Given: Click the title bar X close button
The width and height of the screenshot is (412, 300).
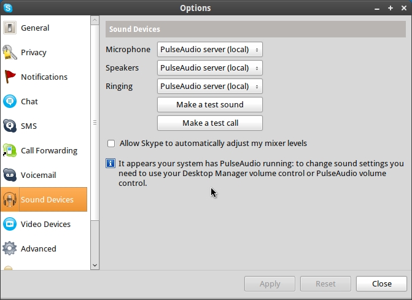Looking at the screenshot, I should click(404, 8).
